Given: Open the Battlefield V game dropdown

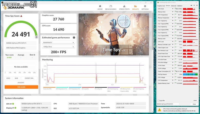Looking at the screenshot, I should click(x=58, y=43).
